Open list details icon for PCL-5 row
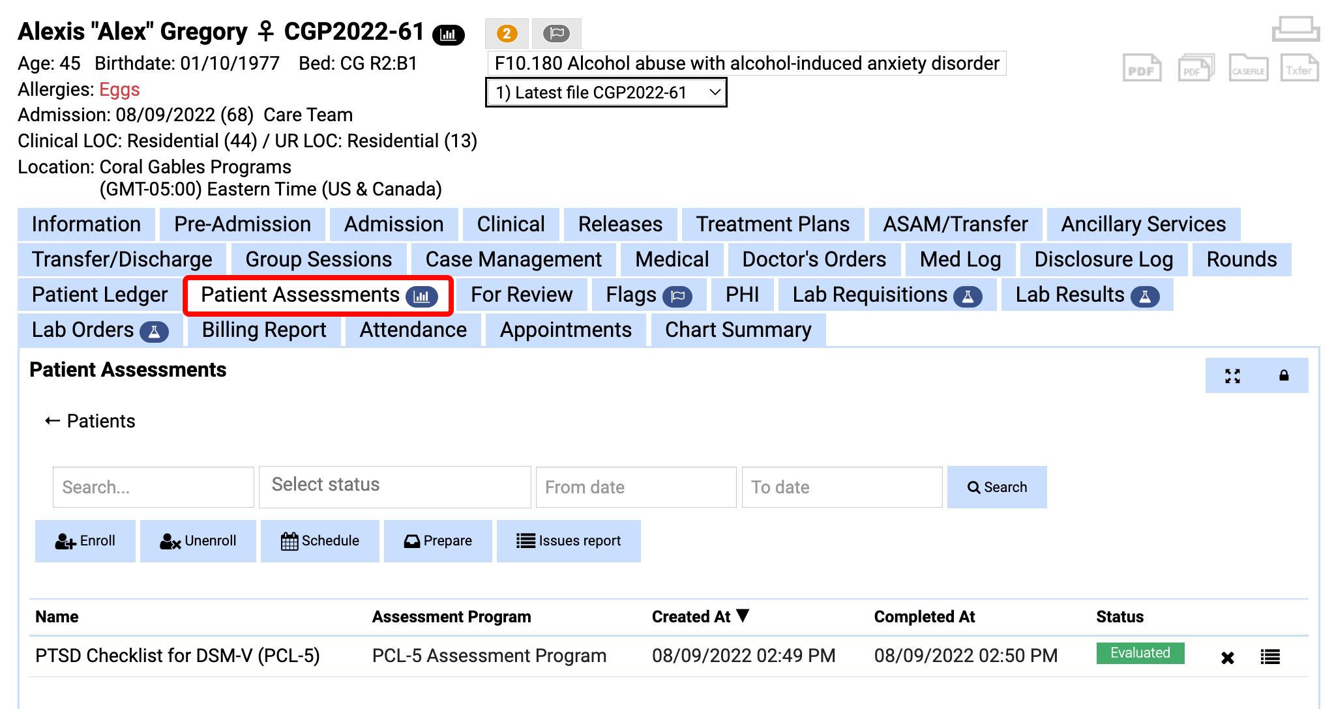The height and width of the screenshot is (709, 1334). (x=1270, y=657)
